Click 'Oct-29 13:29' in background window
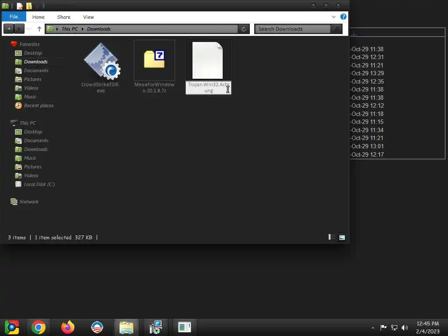The width and height of the screenshot is (448, 336). point(367,73)
